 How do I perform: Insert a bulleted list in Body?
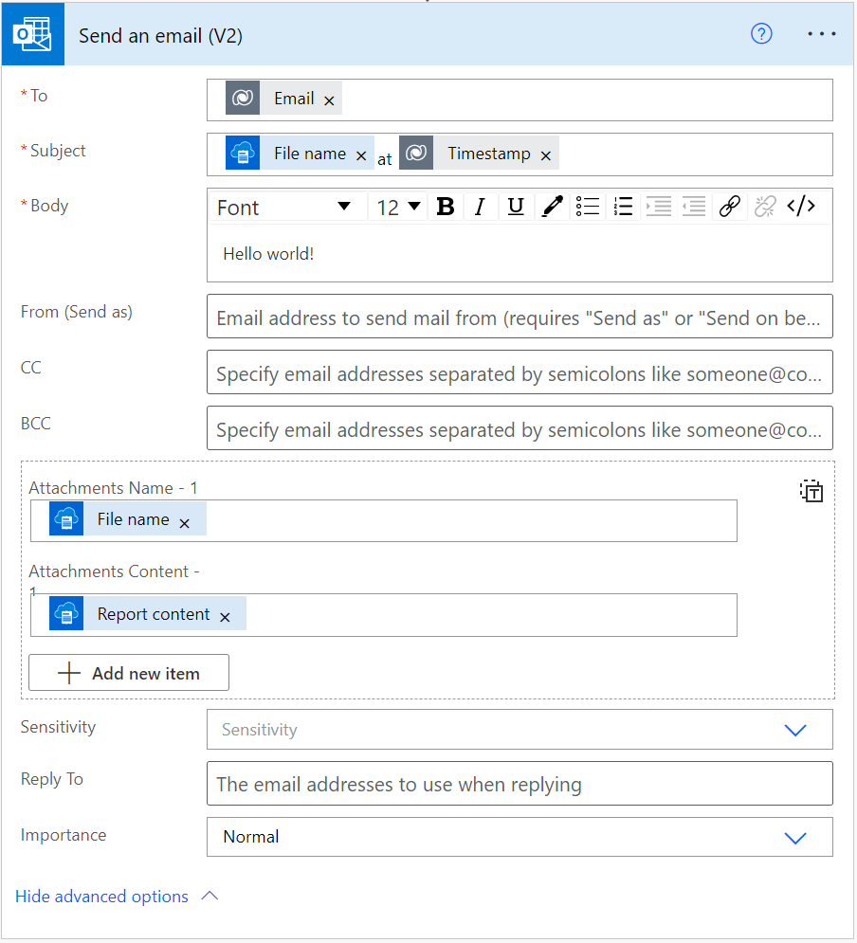pyautogui.click(x=588, y=207)
